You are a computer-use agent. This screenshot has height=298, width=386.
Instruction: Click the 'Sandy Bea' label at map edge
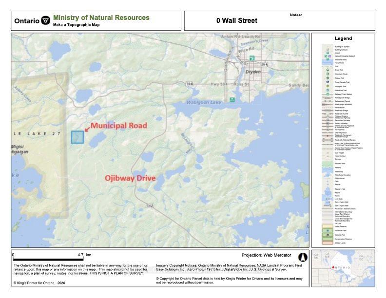(x=299, y=85)
